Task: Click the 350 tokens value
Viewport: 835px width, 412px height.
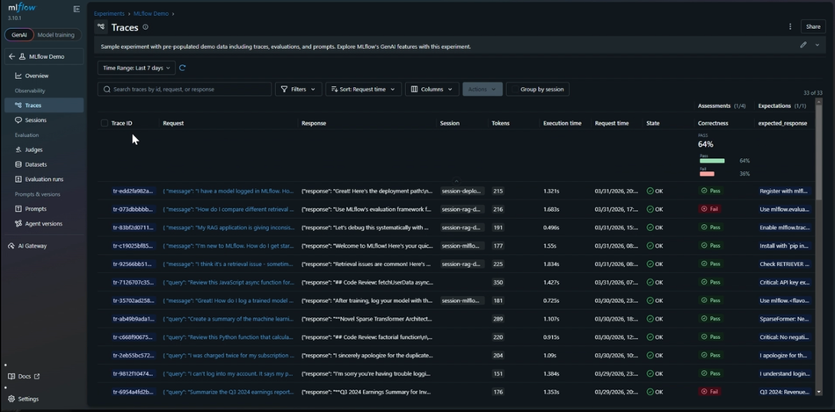Action: coord(497,282)
